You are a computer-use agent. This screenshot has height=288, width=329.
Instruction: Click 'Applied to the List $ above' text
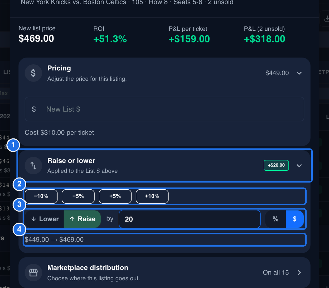pos(83,171)
